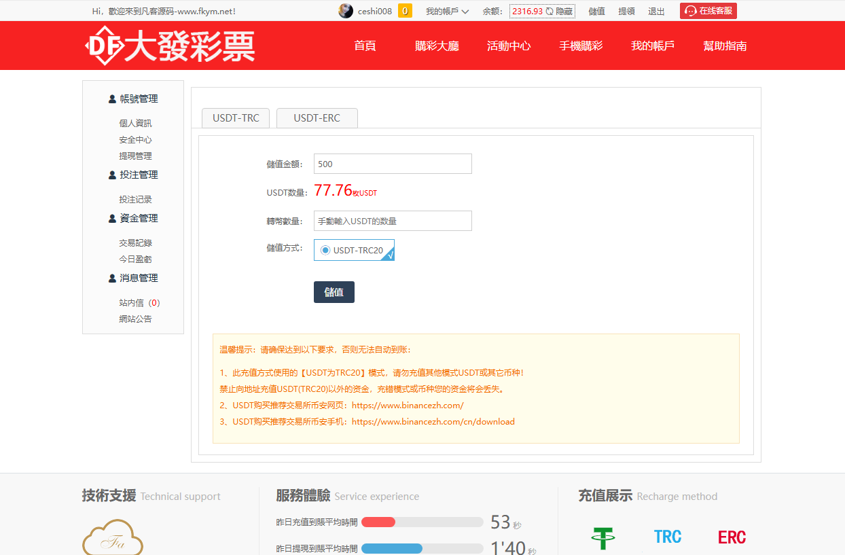Click the 帳號管理 person icon in sidebar
This screenshot has width=845, height=555.
click(111, 98)
